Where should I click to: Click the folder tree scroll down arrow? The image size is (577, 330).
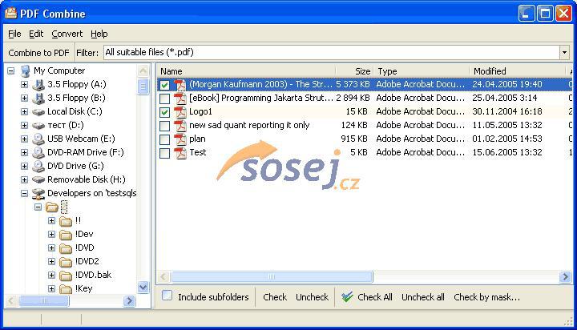pyautogui.click(x=143, y=287)
